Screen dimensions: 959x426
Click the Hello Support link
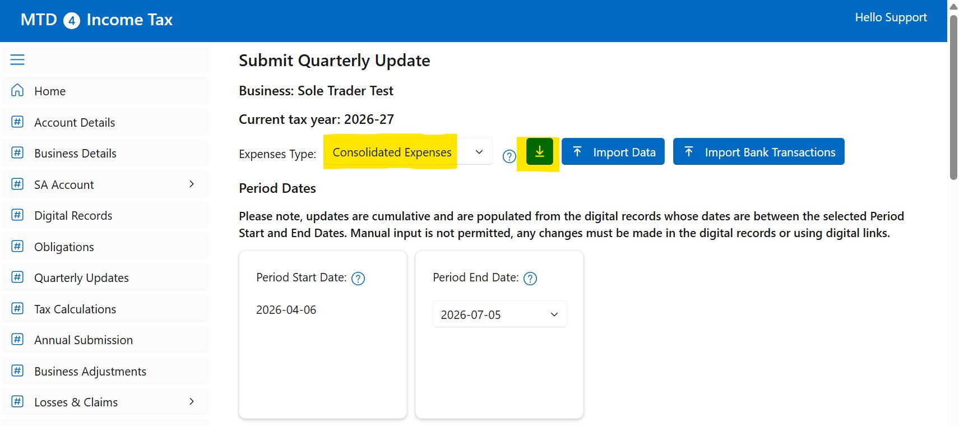click(891, 17)
